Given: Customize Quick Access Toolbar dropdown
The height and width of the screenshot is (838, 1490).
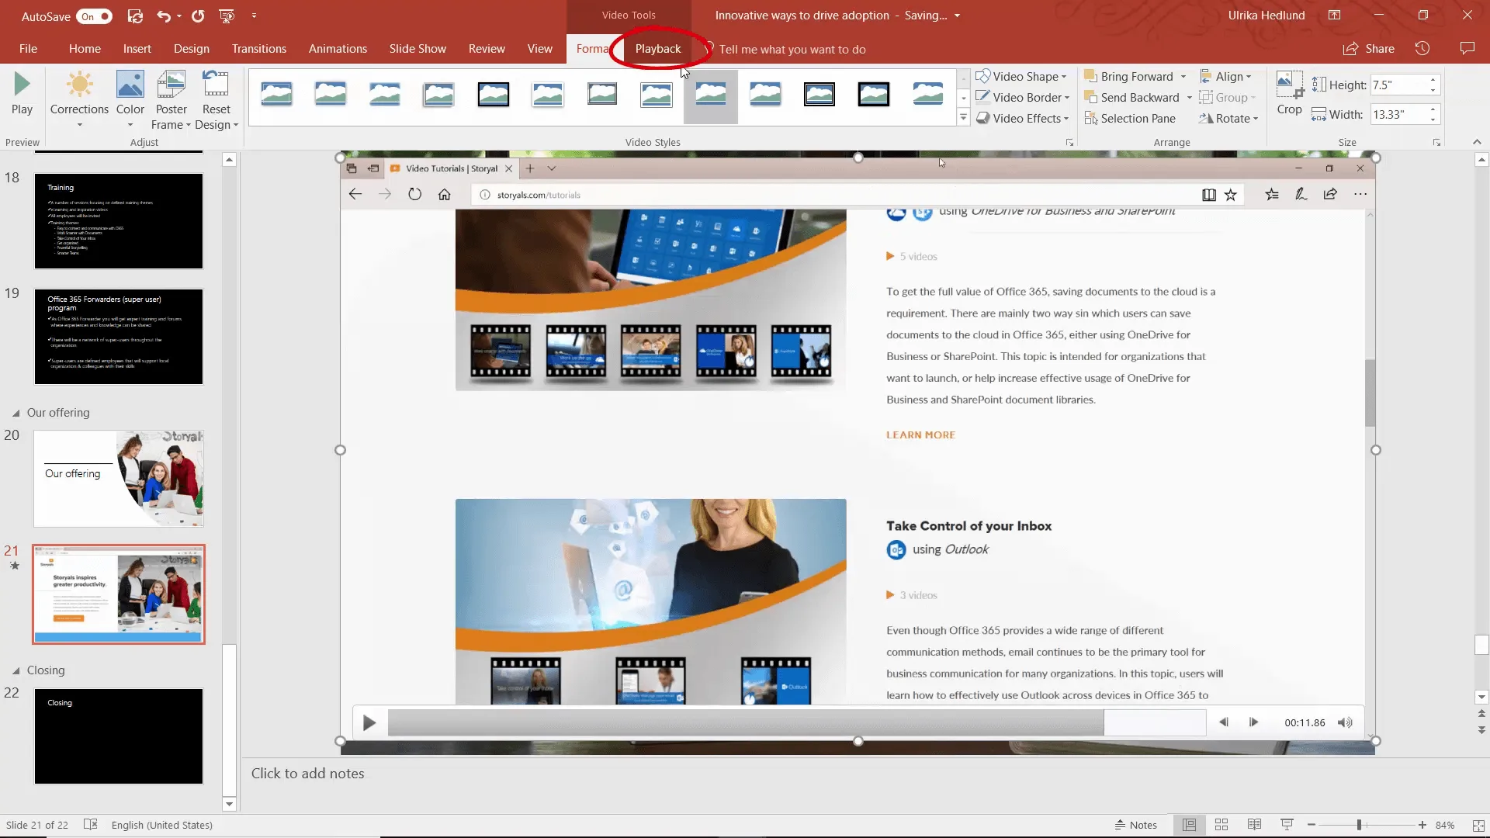Looking at the screenshot, I should [x=254, y=16].
